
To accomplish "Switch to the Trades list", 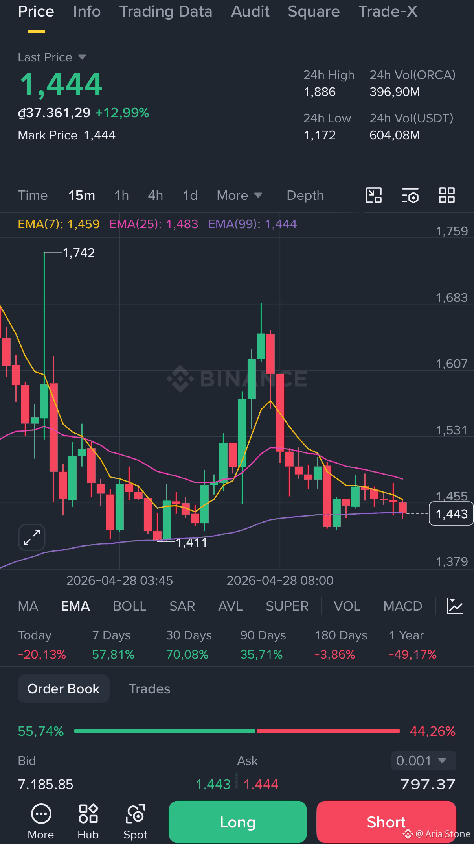I will [149, 689].
